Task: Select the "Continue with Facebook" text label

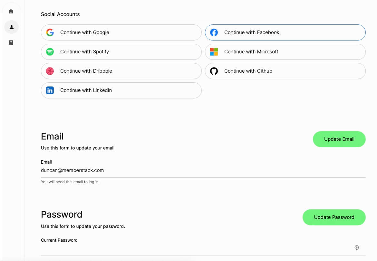Action: tap(252, 32)
